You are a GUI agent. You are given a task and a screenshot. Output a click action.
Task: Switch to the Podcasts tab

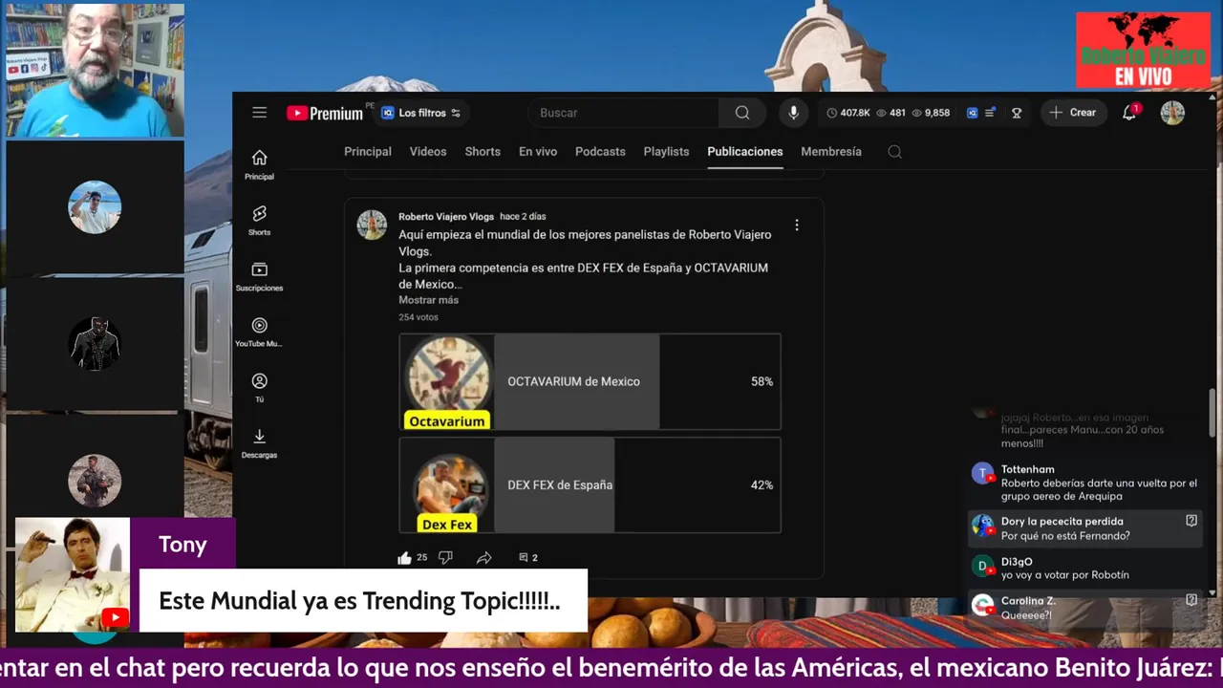click(x=600, y=151)
